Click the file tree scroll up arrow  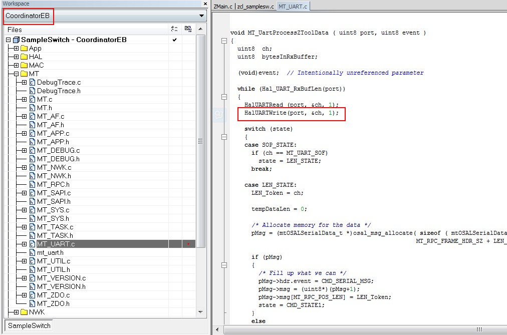pyautogui.click(x=201, y=30)
